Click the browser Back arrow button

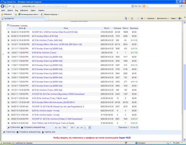pyautogui.click(x=2, y=6)
